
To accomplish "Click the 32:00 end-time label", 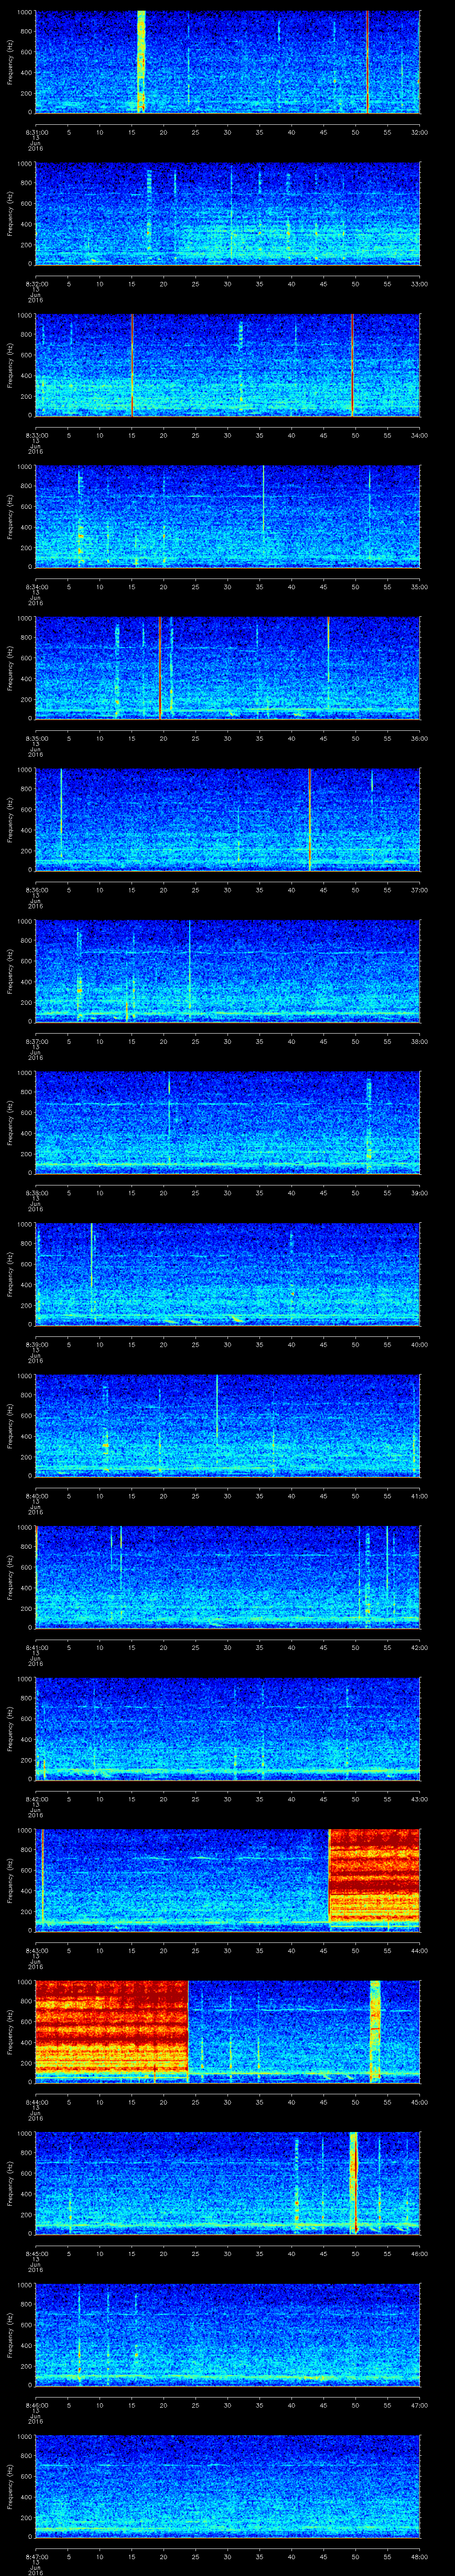I will pos(419,132).
